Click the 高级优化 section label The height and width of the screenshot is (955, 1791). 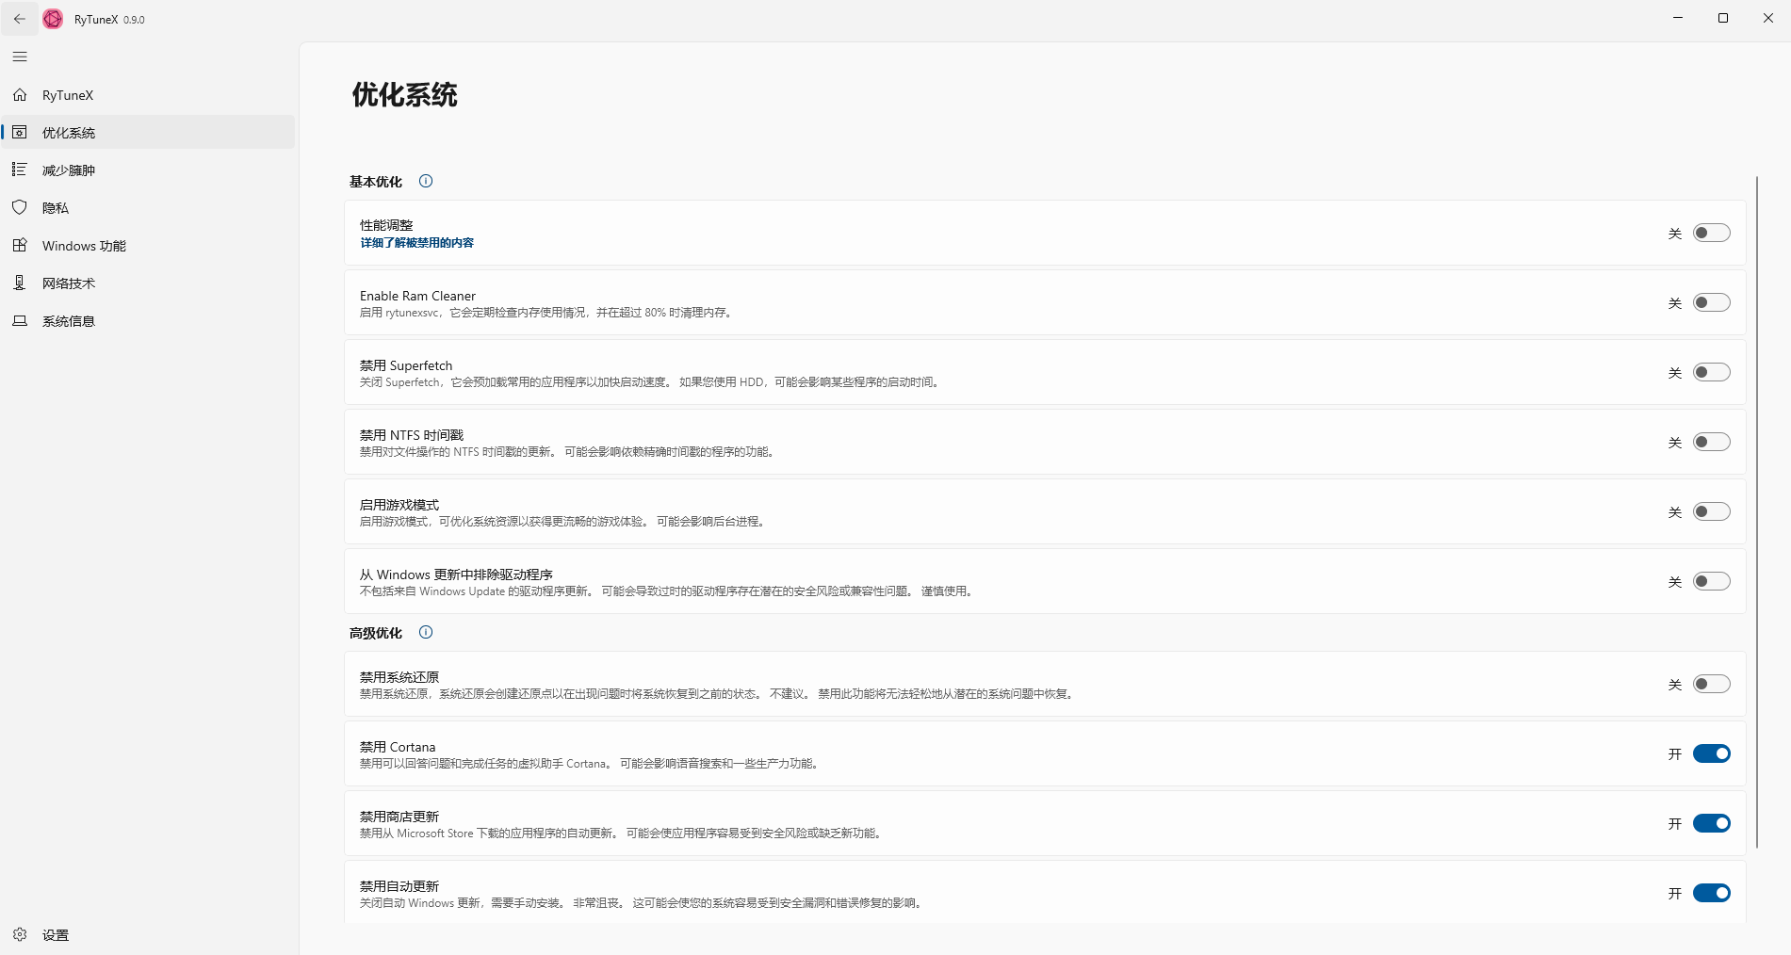coord(376,633)
